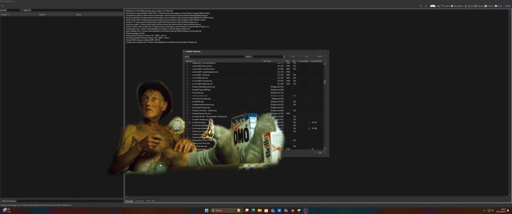Expand the ccrmssse001-necrohouse.esl row

click(187, 69)
